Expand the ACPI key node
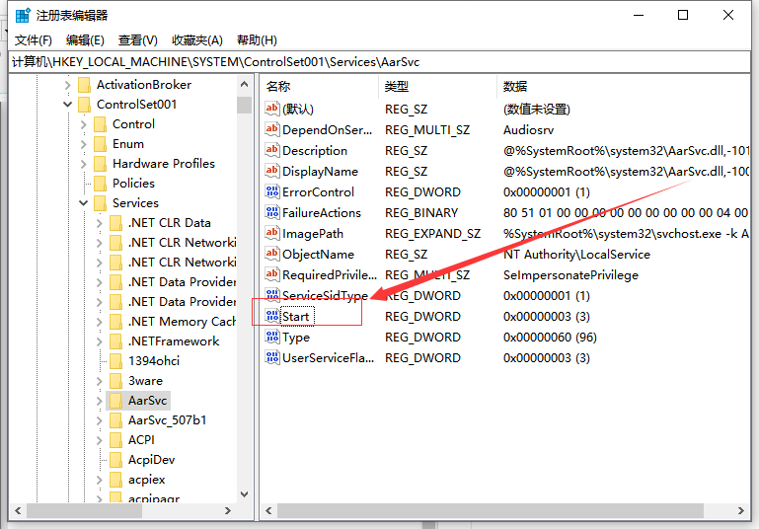This screenshot has width=759, height=529. point(99,440)
